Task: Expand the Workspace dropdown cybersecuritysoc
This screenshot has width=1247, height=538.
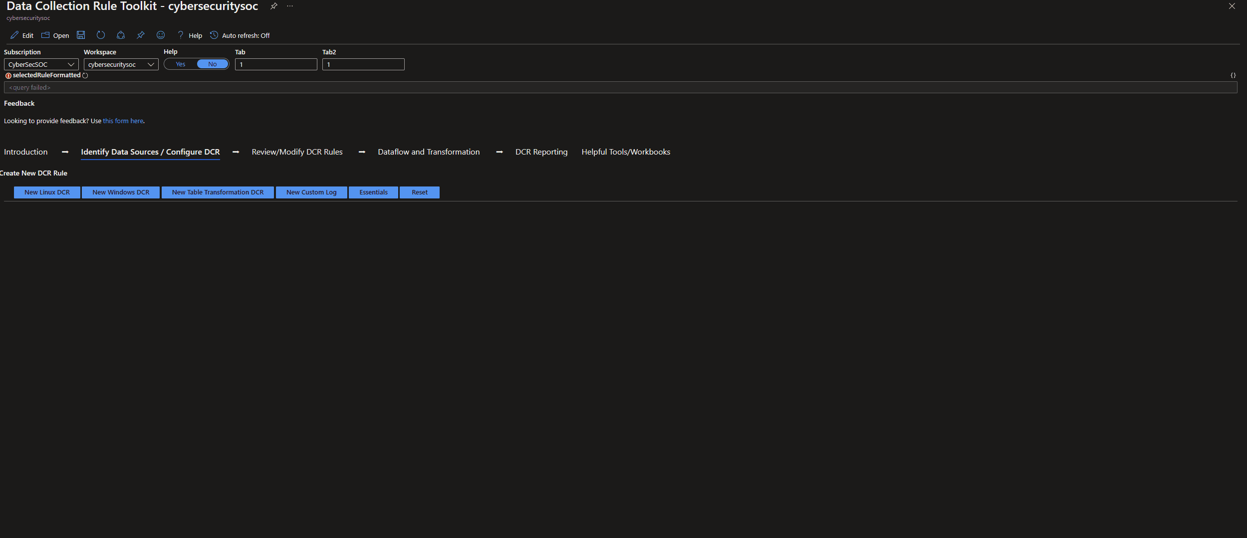Action: (121, 64)
